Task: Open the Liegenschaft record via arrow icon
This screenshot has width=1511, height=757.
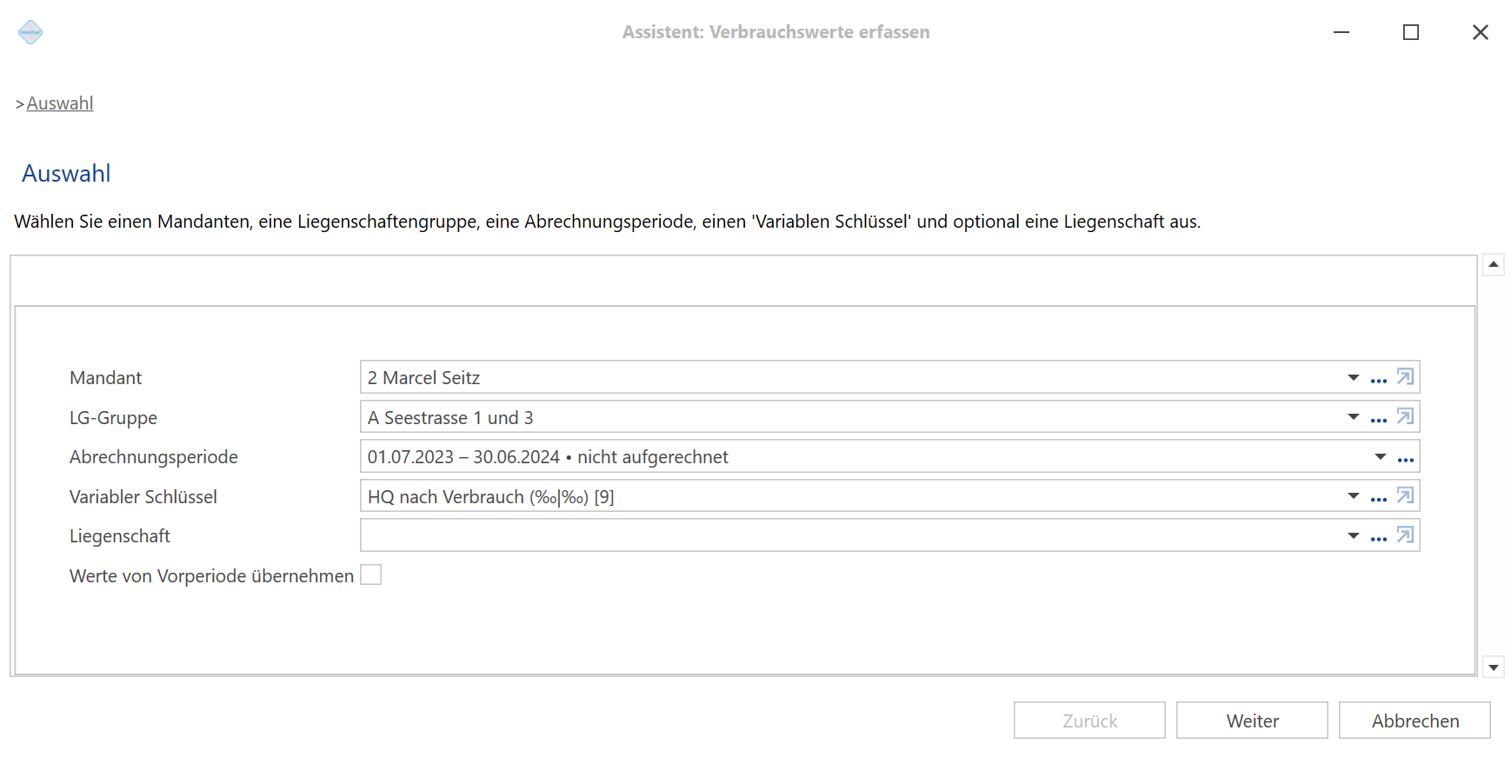Action: pyautogui.click(x=1405, y=535)
